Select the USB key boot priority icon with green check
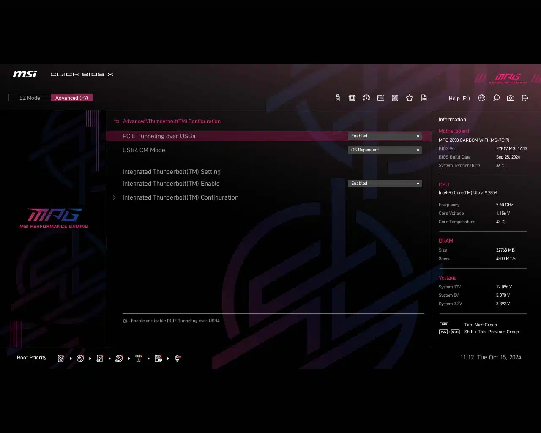Image resolution: width=541 pixels, height=433 pixels. 139,358
